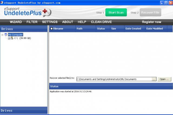
Task: Sort by the Size column header
Action: point(117,29)
